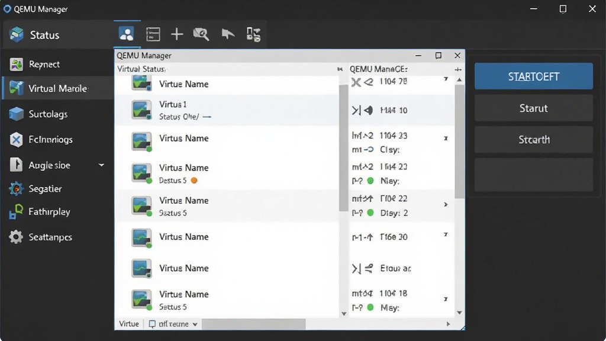Open the Fclnnniogs sidebar item
Image resolution: width=606 pixels, height=341 pixels.
pyautogui.click(x=51, y=140)
